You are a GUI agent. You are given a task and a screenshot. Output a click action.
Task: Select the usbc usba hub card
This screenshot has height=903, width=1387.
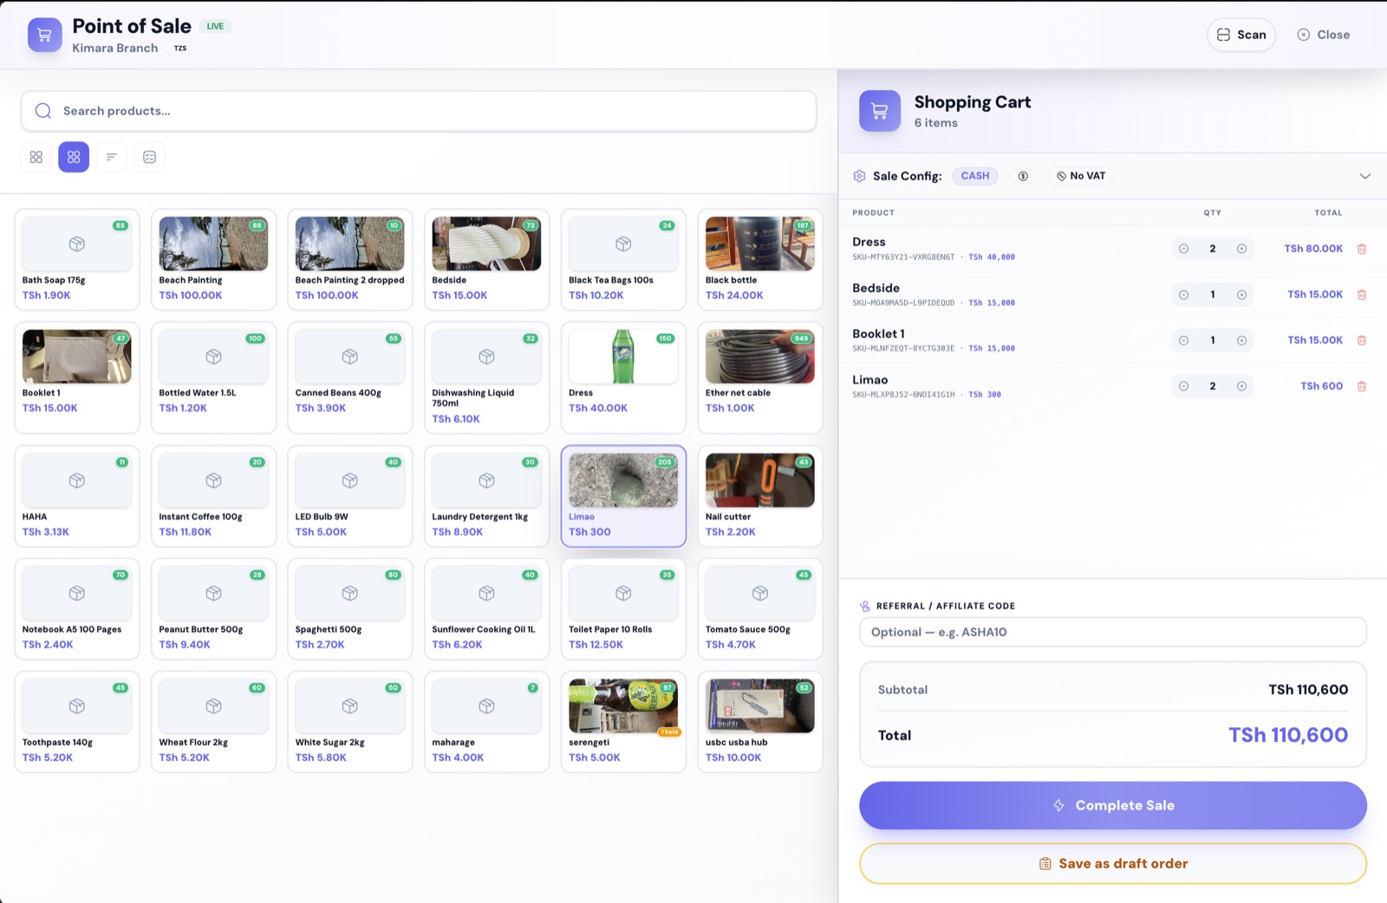[760, 721]
